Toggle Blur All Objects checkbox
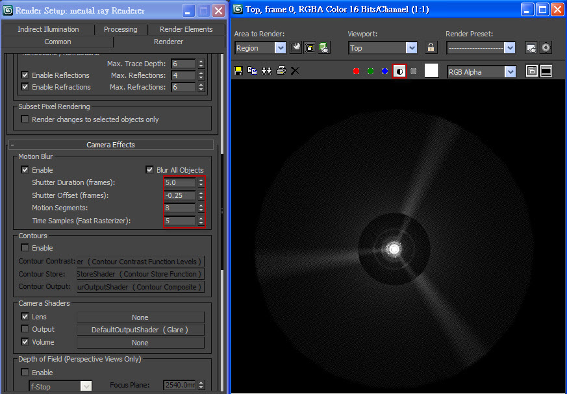This screenshot has height=394, width=567. click(x=149, y=169)
